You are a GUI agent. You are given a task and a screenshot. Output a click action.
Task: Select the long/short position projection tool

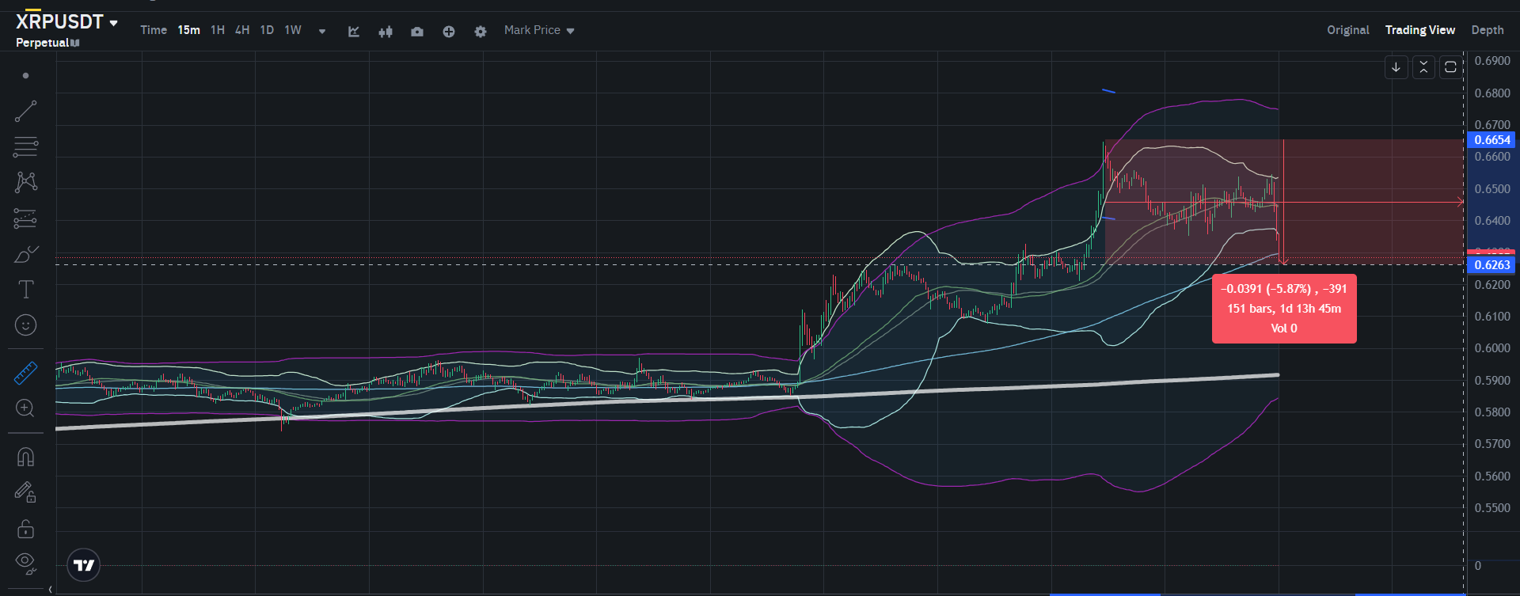tap(25, 218)
